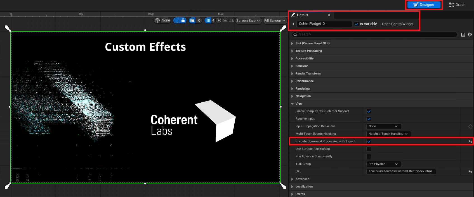Open the None localization preview dropdown
The width and height of the screenshot is (474, 197).
coord(166,20)
